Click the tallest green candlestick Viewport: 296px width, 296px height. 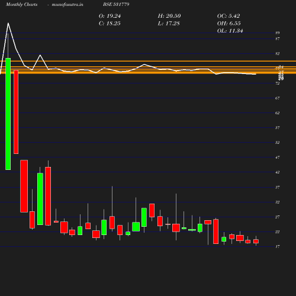coord(8,114)
